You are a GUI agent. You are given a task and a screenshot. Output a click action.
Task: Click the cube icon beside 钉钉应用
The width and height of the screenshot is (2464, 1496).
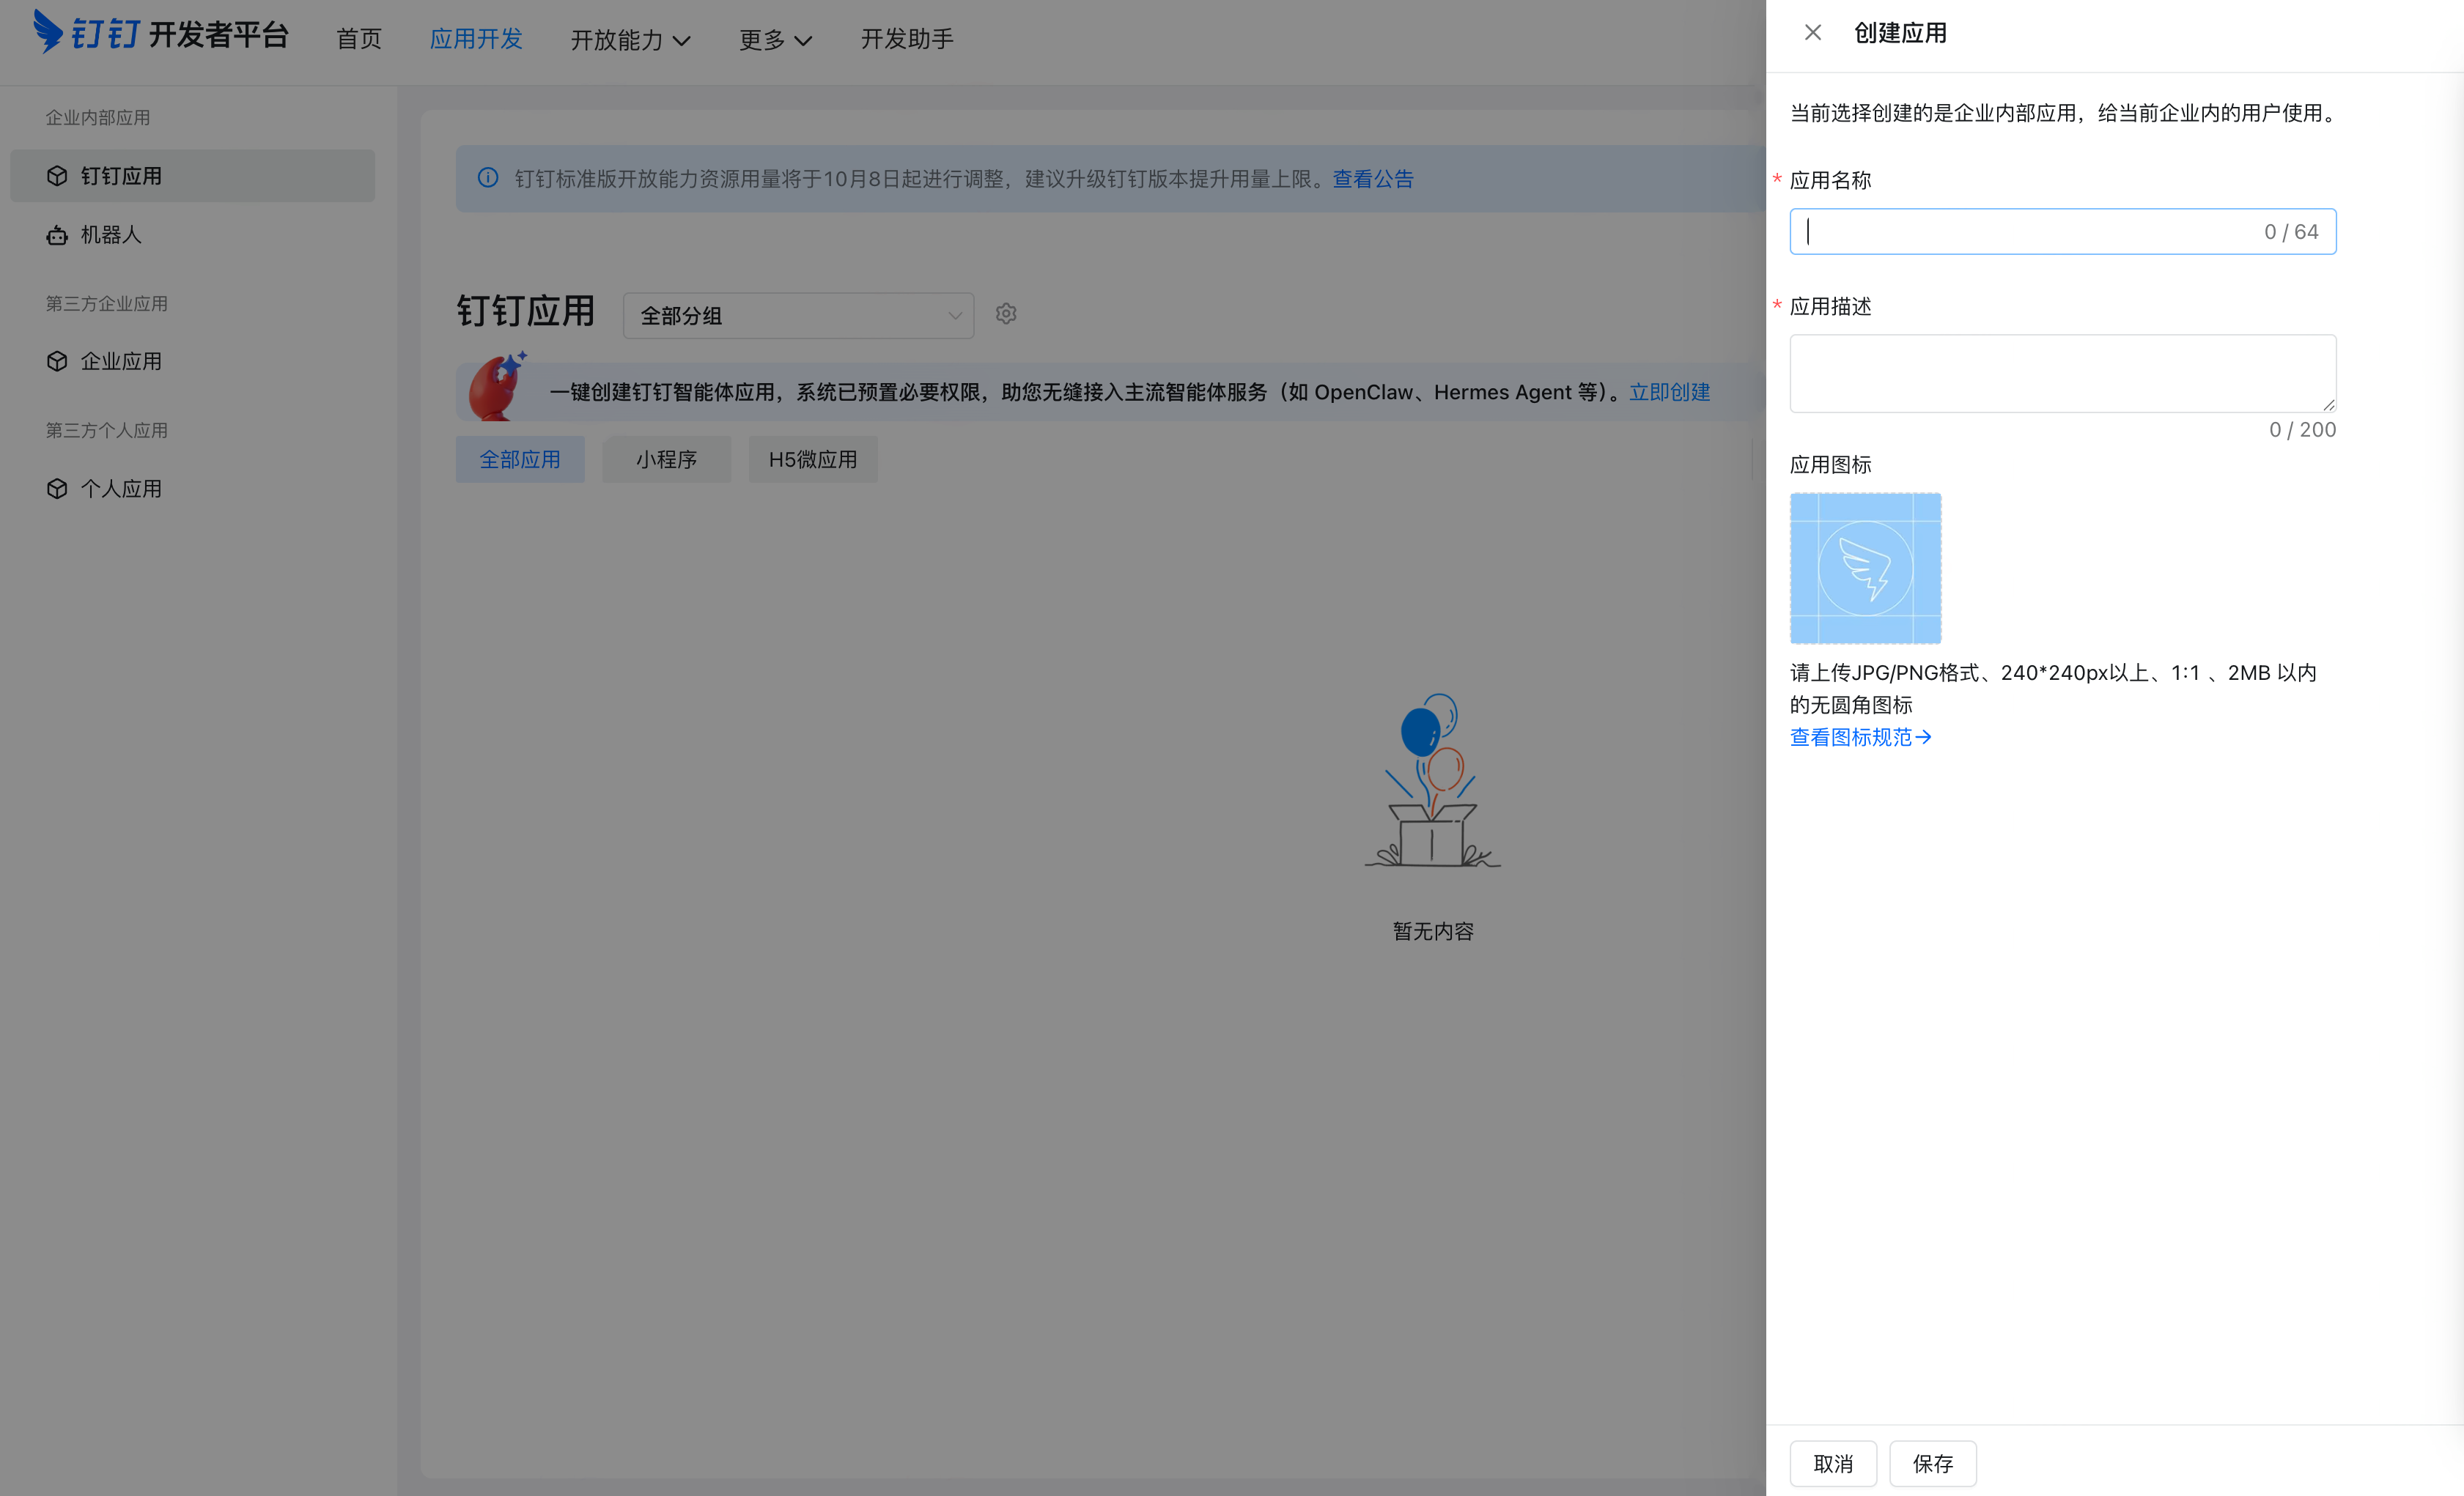(57, 176)
